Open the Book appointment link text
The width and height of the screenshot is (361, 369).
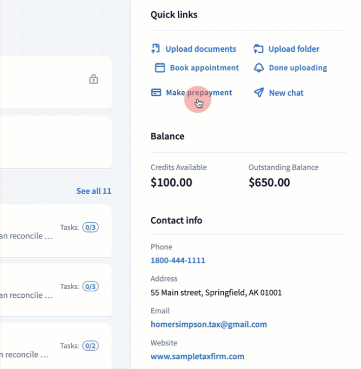(204, 68)
